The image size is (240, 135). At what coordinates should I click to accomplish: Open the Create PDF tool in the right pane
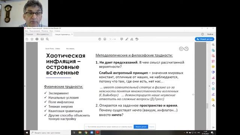point(213,56)
